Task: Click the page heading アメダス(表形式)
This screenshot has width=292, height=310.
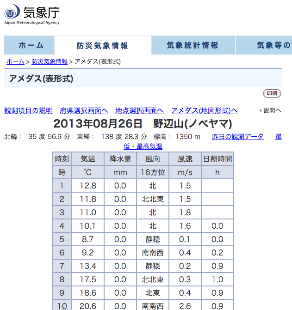Action: [x=41, y=79]
